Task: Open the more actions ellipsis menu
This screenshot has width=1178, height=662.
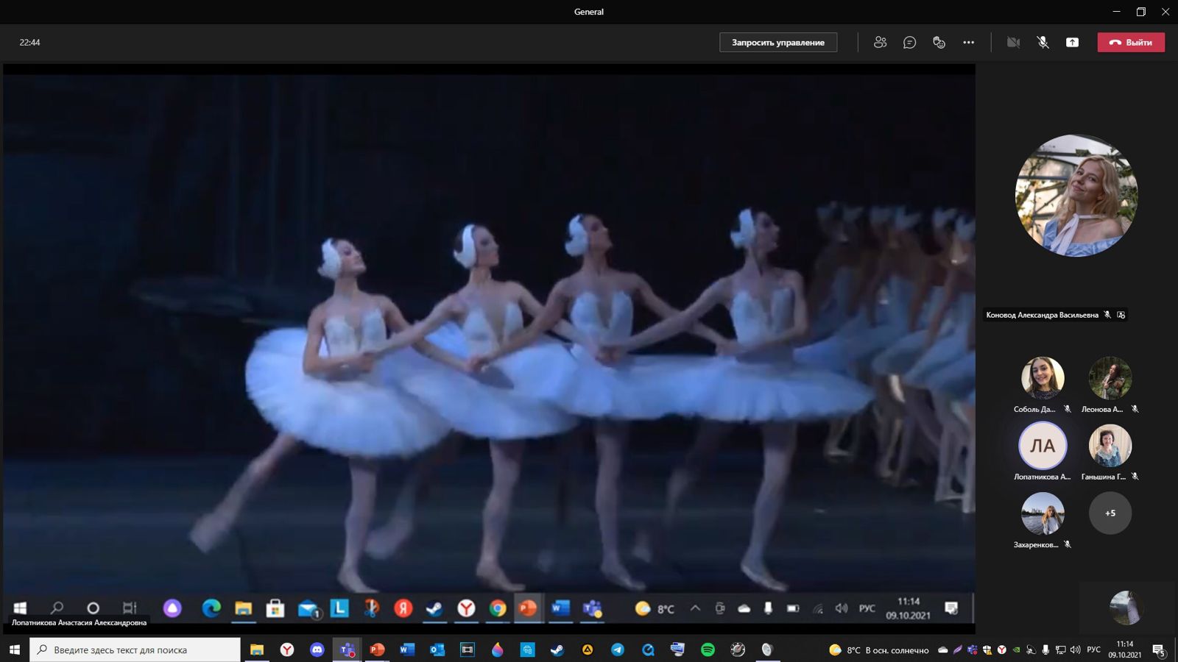Action: pos(968,43)
